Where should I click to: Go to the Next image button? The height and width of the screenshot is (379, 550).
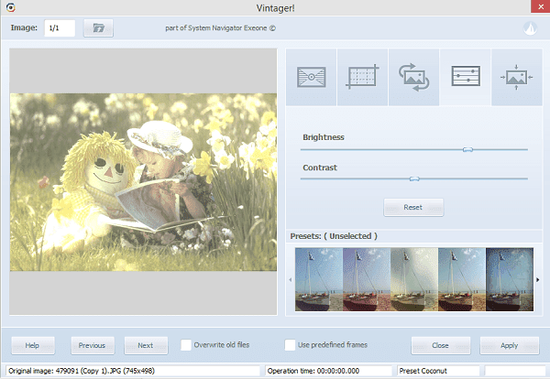tap(146, 345)
